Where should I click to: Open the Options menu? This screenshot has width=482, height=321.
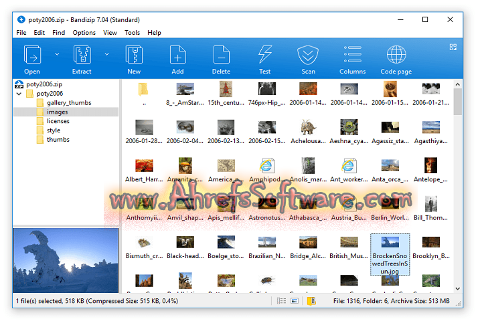click(x=84, y=32)
